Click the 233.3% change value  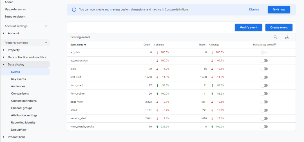coord(165,127)
